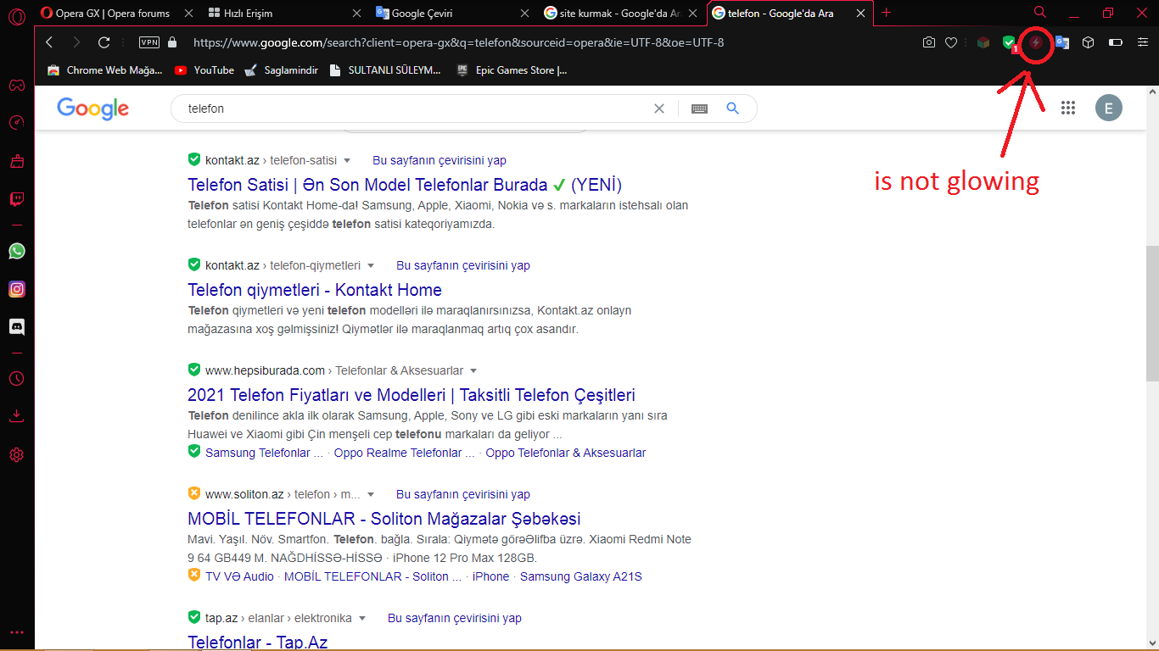Screen dimensions: 1159x651
Task: Switch to Hızlı Erişim tab
Action: (283, 13)
